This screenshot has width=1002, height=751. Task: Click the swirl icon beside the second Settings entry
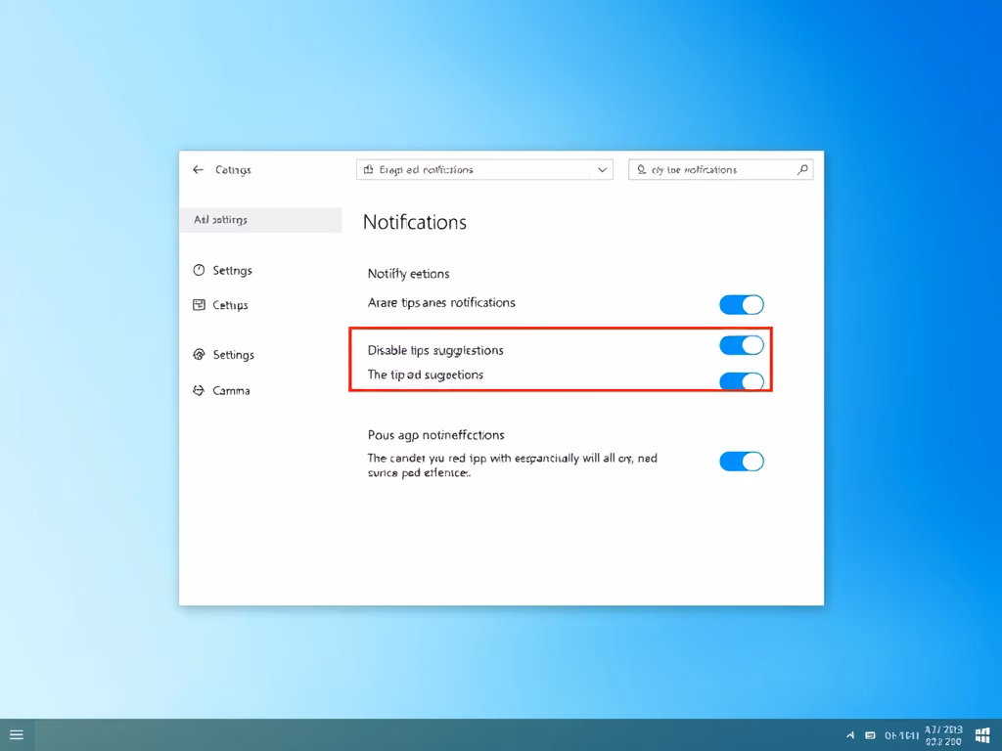click(x=200, y=355)
